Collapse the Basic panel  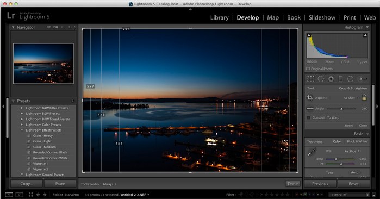tap(367, 134)
